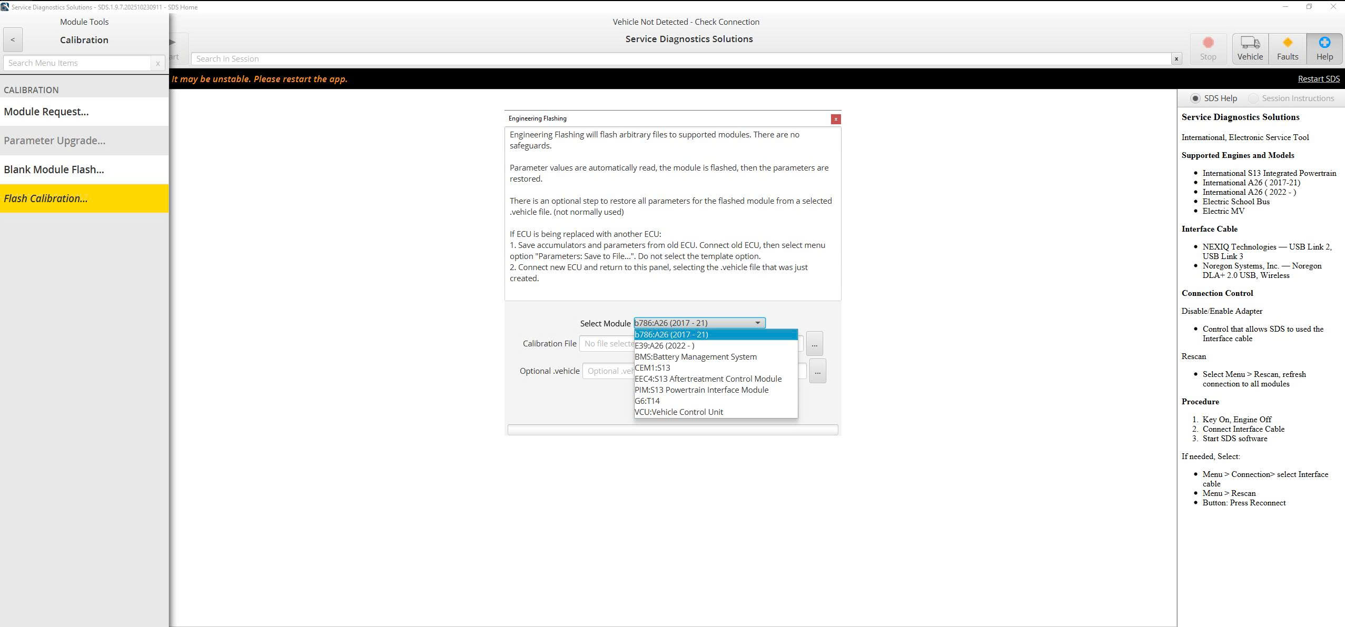This screenshot has height=627, width=1345.
Task: Choose Flash Calibration menu entry
Action: 46,198
